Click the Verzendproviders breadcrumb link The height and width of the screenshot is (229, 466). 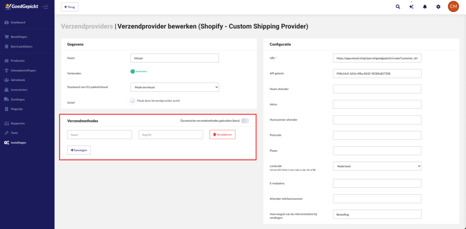click(87, 26)
